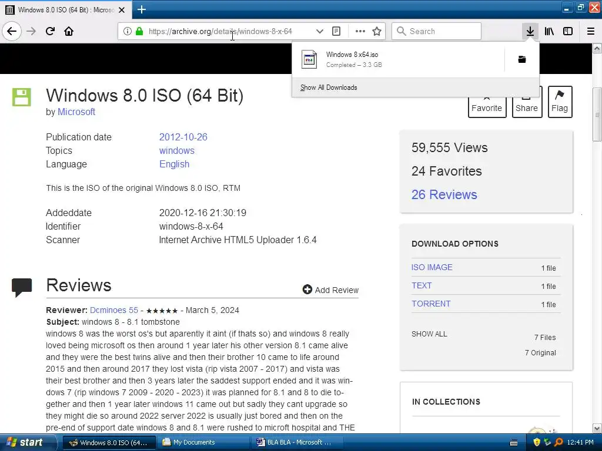
Task: Click the taskbar clock 12:41 PM
Action: pos(580,443)
